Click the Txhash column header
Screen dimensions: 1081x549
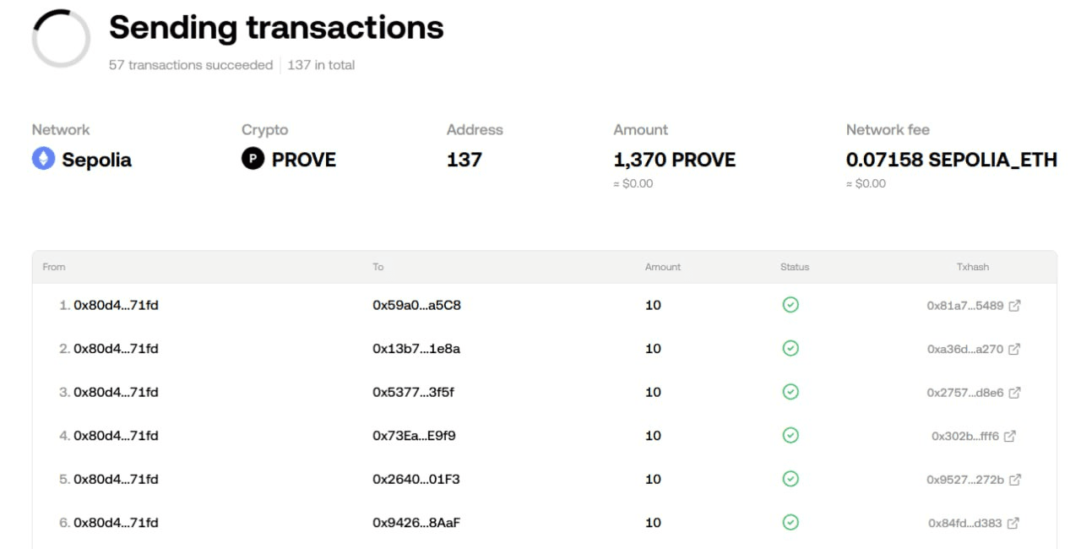(972, 267)
